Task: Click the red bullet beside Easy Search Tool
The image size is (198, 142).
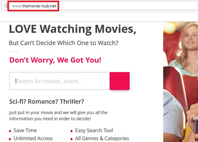Action: (x=71, y=131)
